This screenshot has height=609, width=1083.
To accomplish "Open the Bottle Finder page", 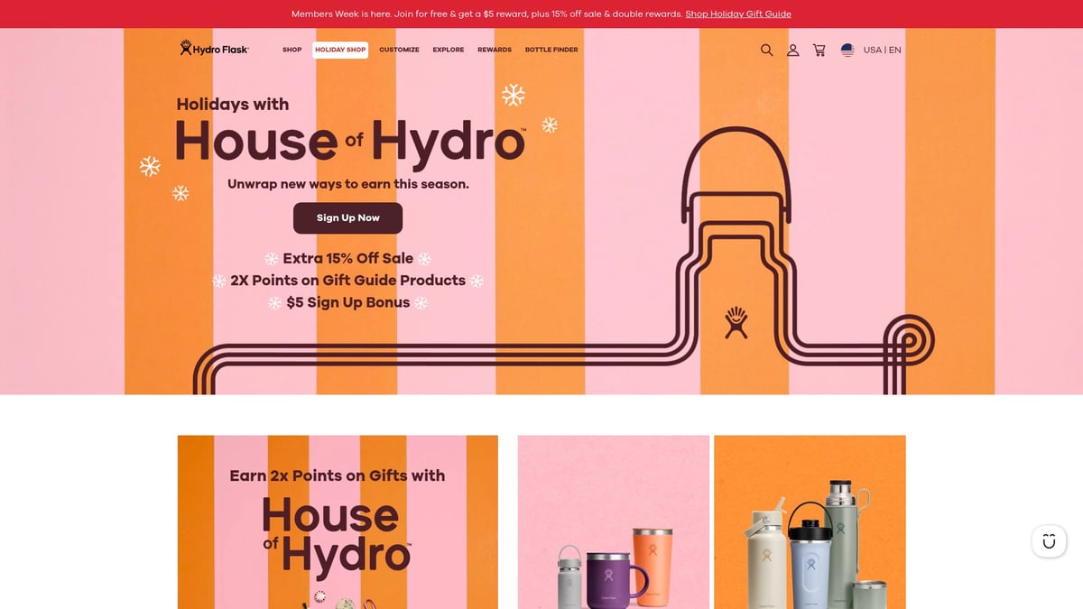I will (x=551, y=51).
